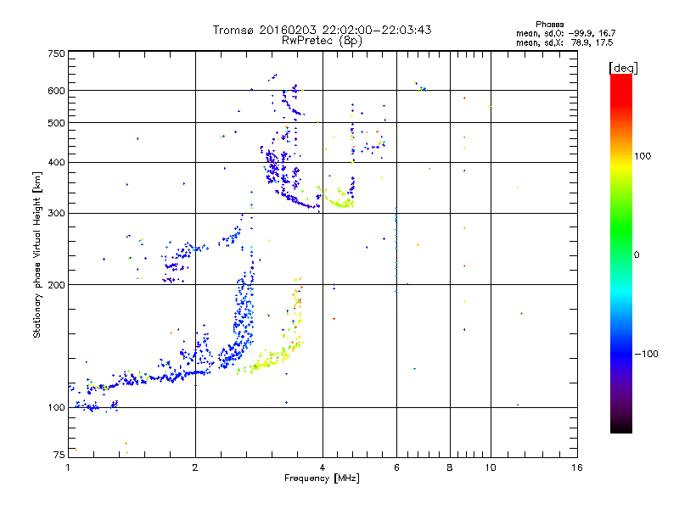The width and height of the screenshot is (679, 509).
Task: Click the y-axis tick label "750"
Action: [x=56, y=53]
